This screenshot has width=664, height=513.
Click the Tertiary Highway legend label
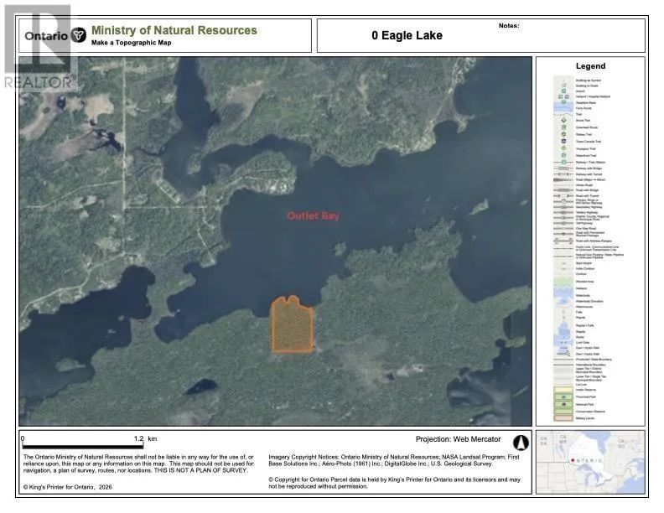587,212
